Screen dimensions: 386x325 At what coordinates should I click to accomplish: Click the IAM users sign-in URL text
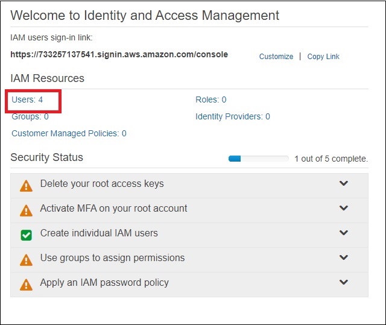(119, 54)
